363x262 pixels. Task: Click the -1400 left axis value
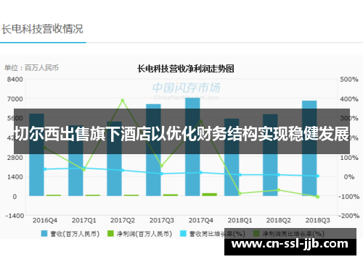click(x=15, y=216)
